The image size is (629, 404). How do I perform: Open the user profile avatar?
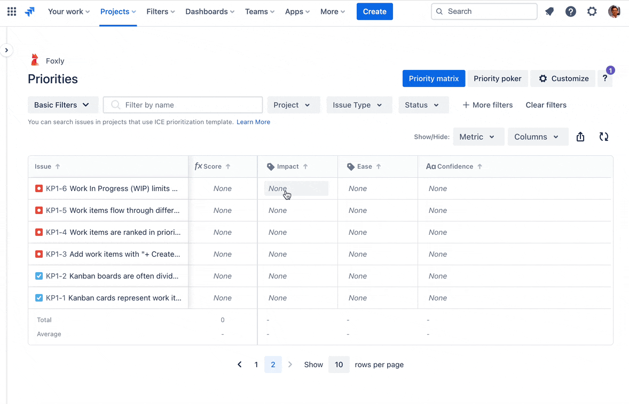tap(614, 12)
